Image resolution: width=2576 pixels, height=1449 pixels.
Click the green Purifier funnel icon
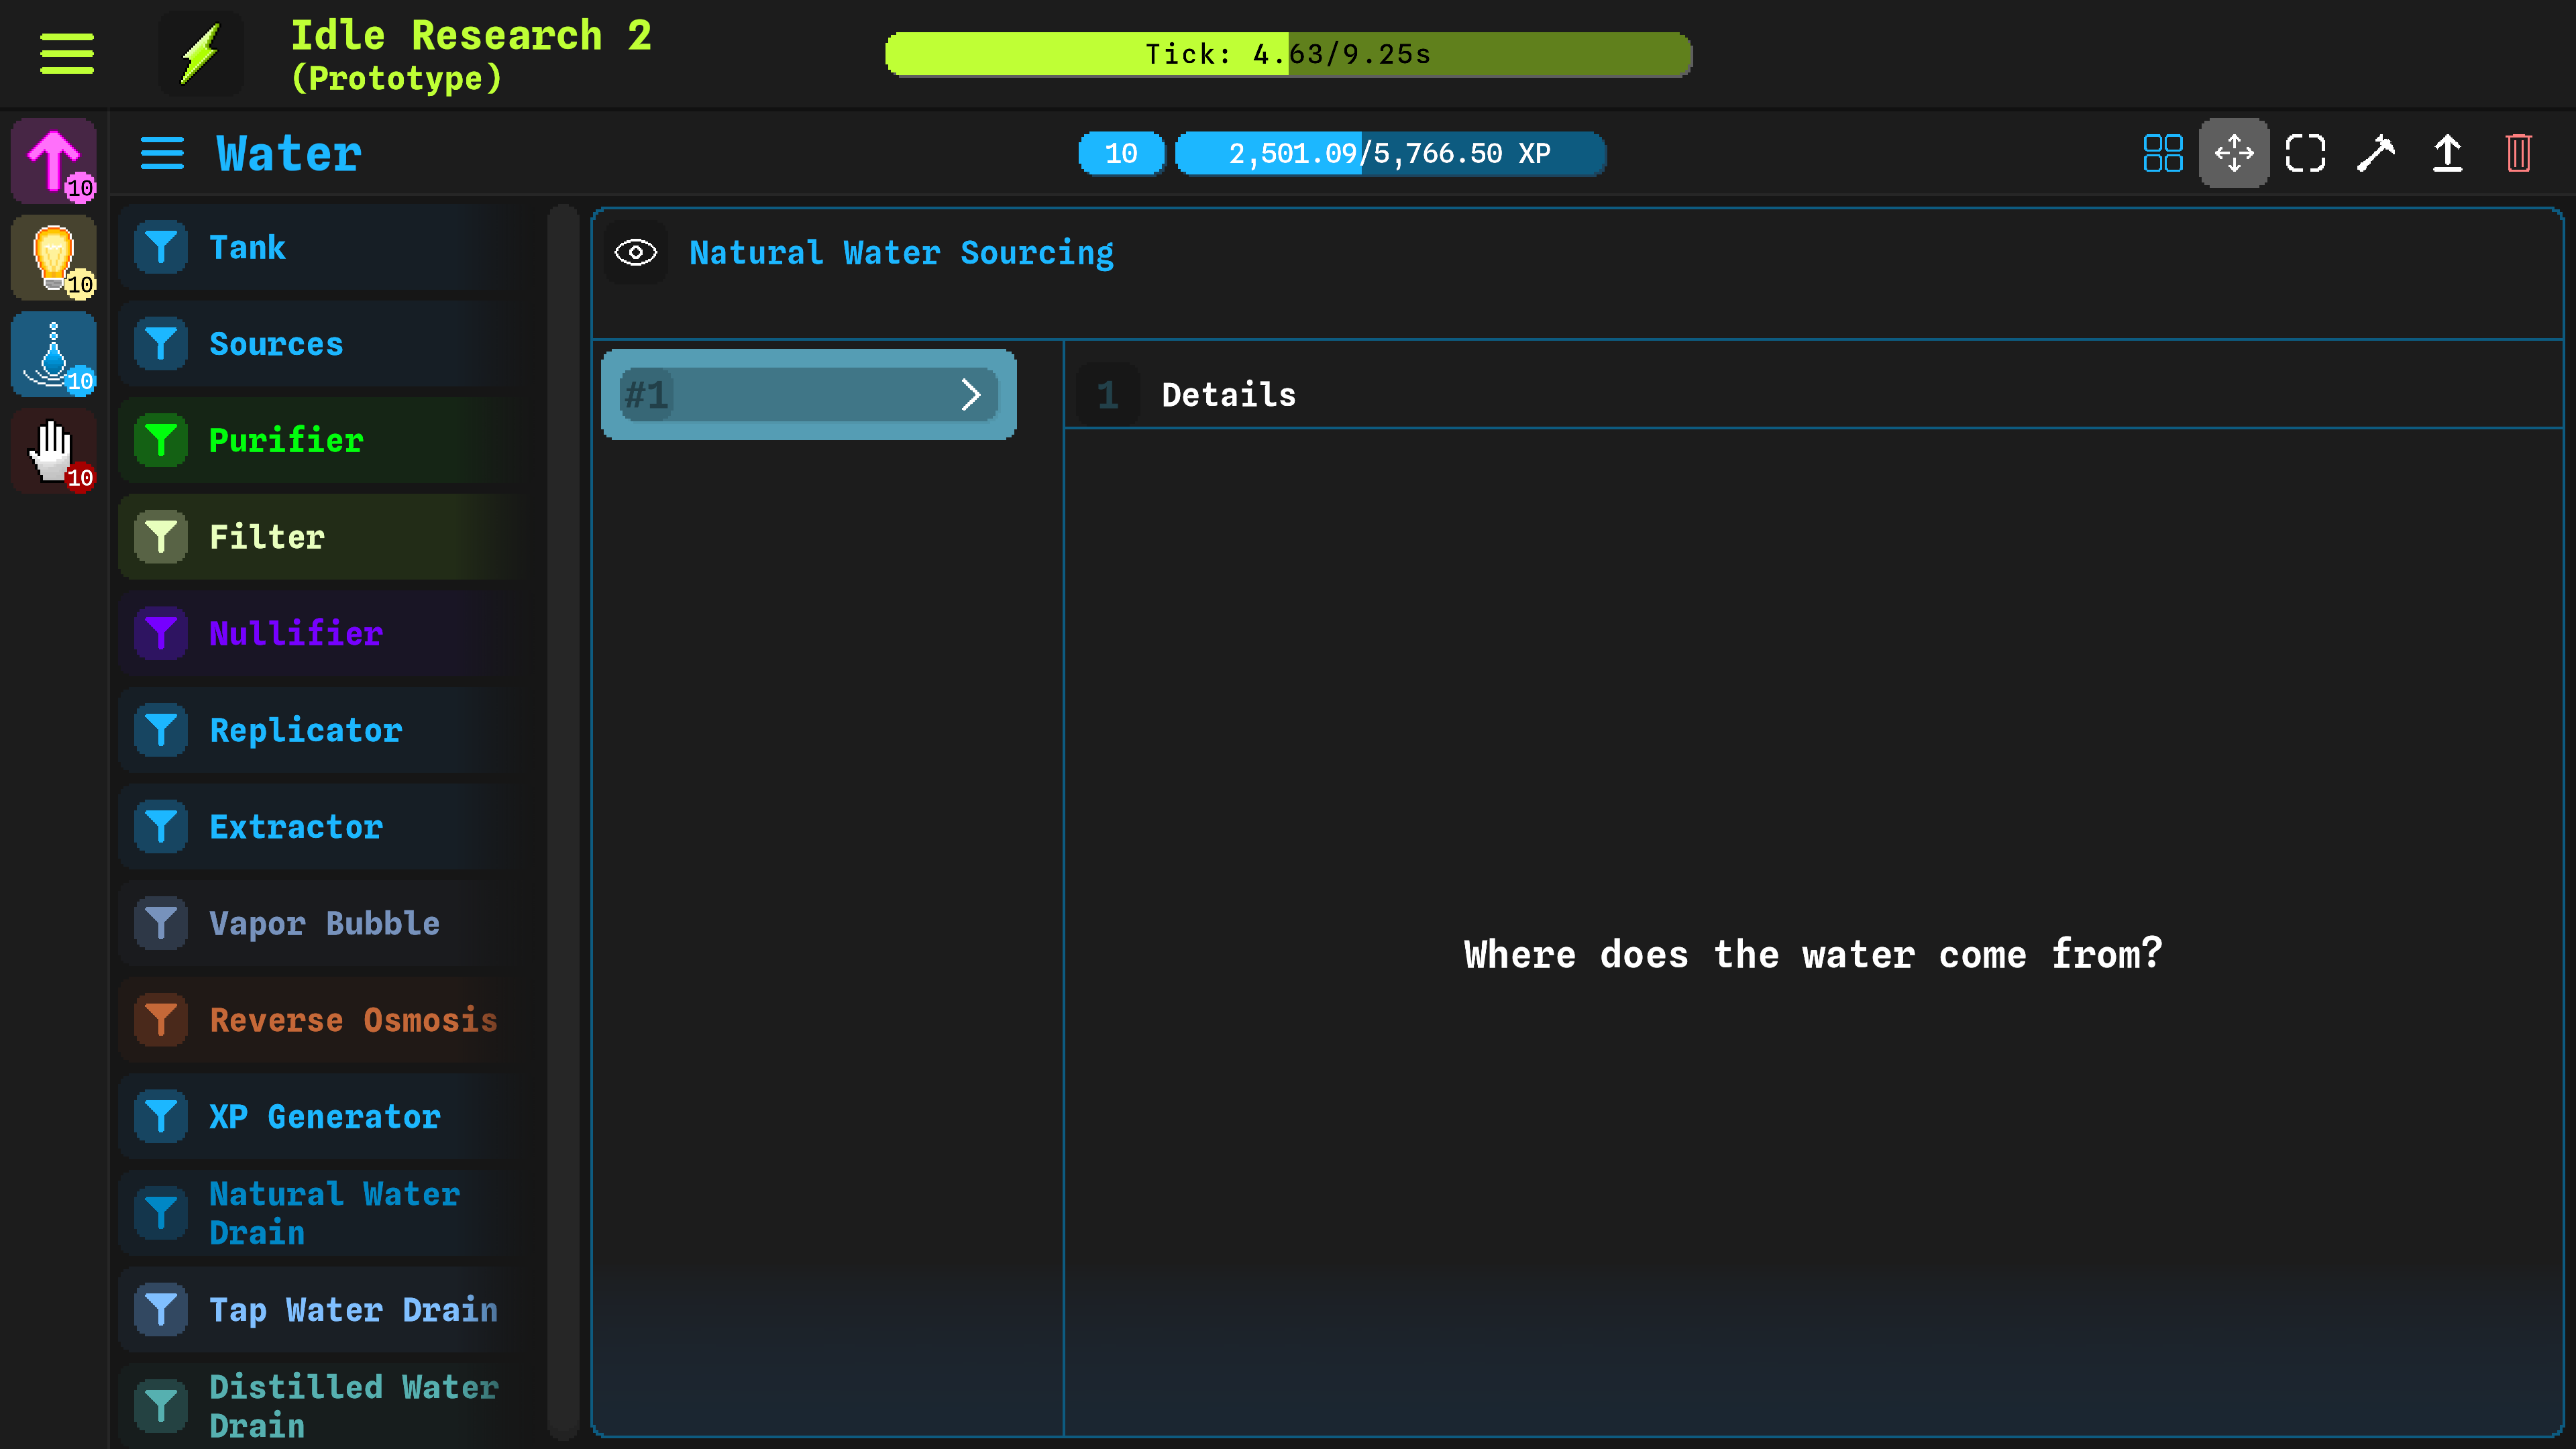161,440
